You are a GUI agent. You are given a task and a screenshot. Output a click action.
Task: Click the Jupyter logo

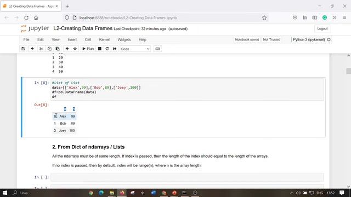tap(35, 28)
